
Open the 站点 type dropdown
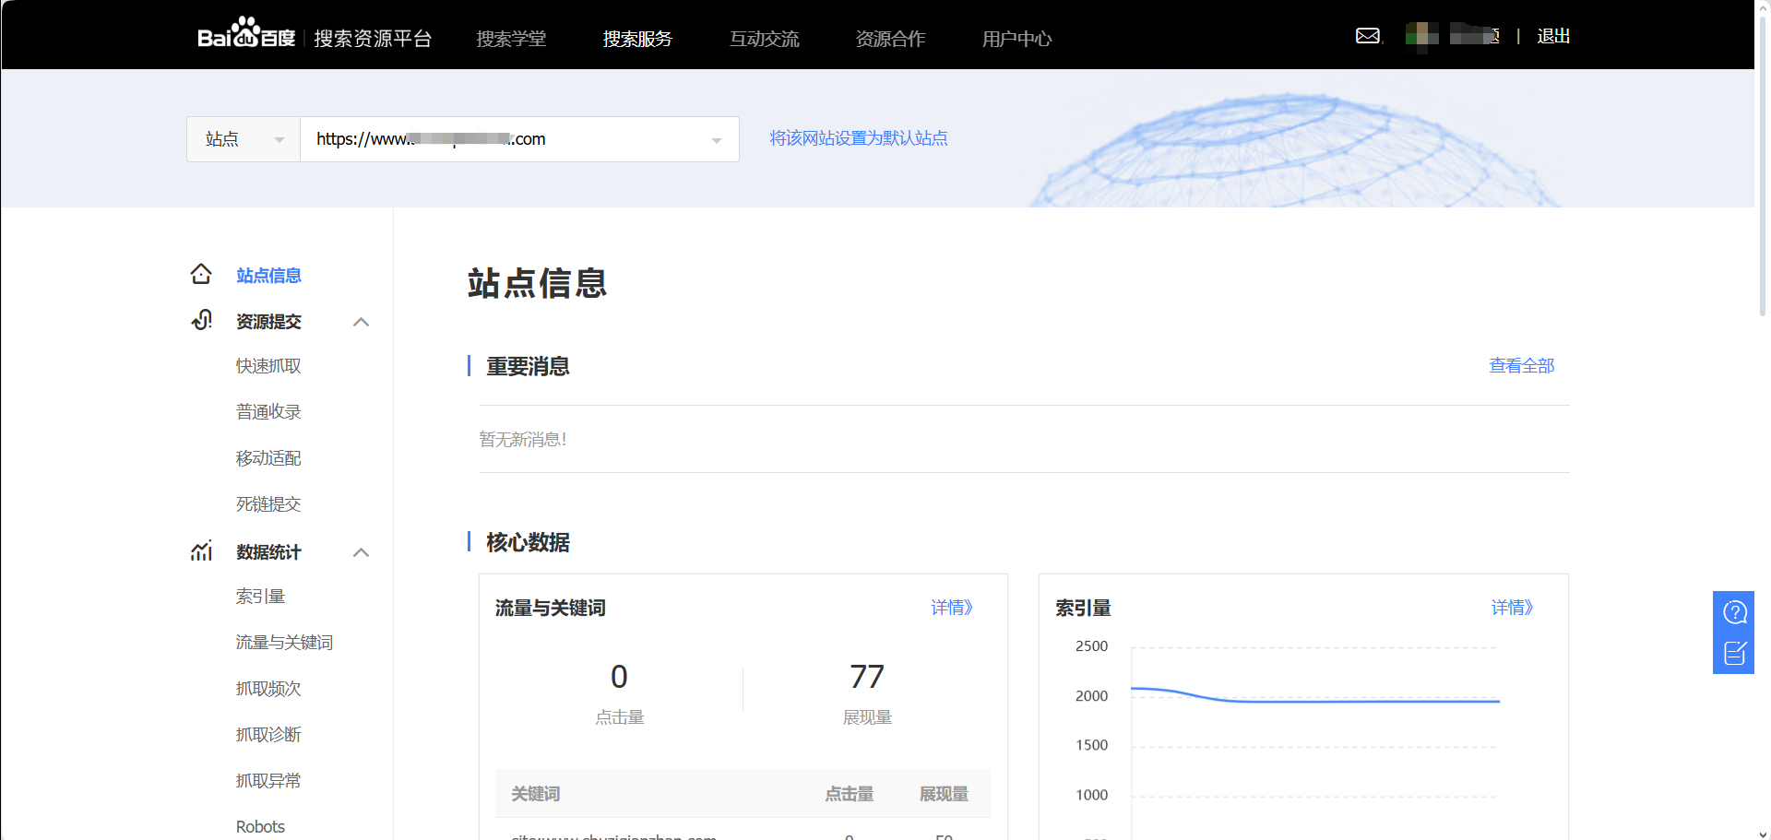click(244, 139)
